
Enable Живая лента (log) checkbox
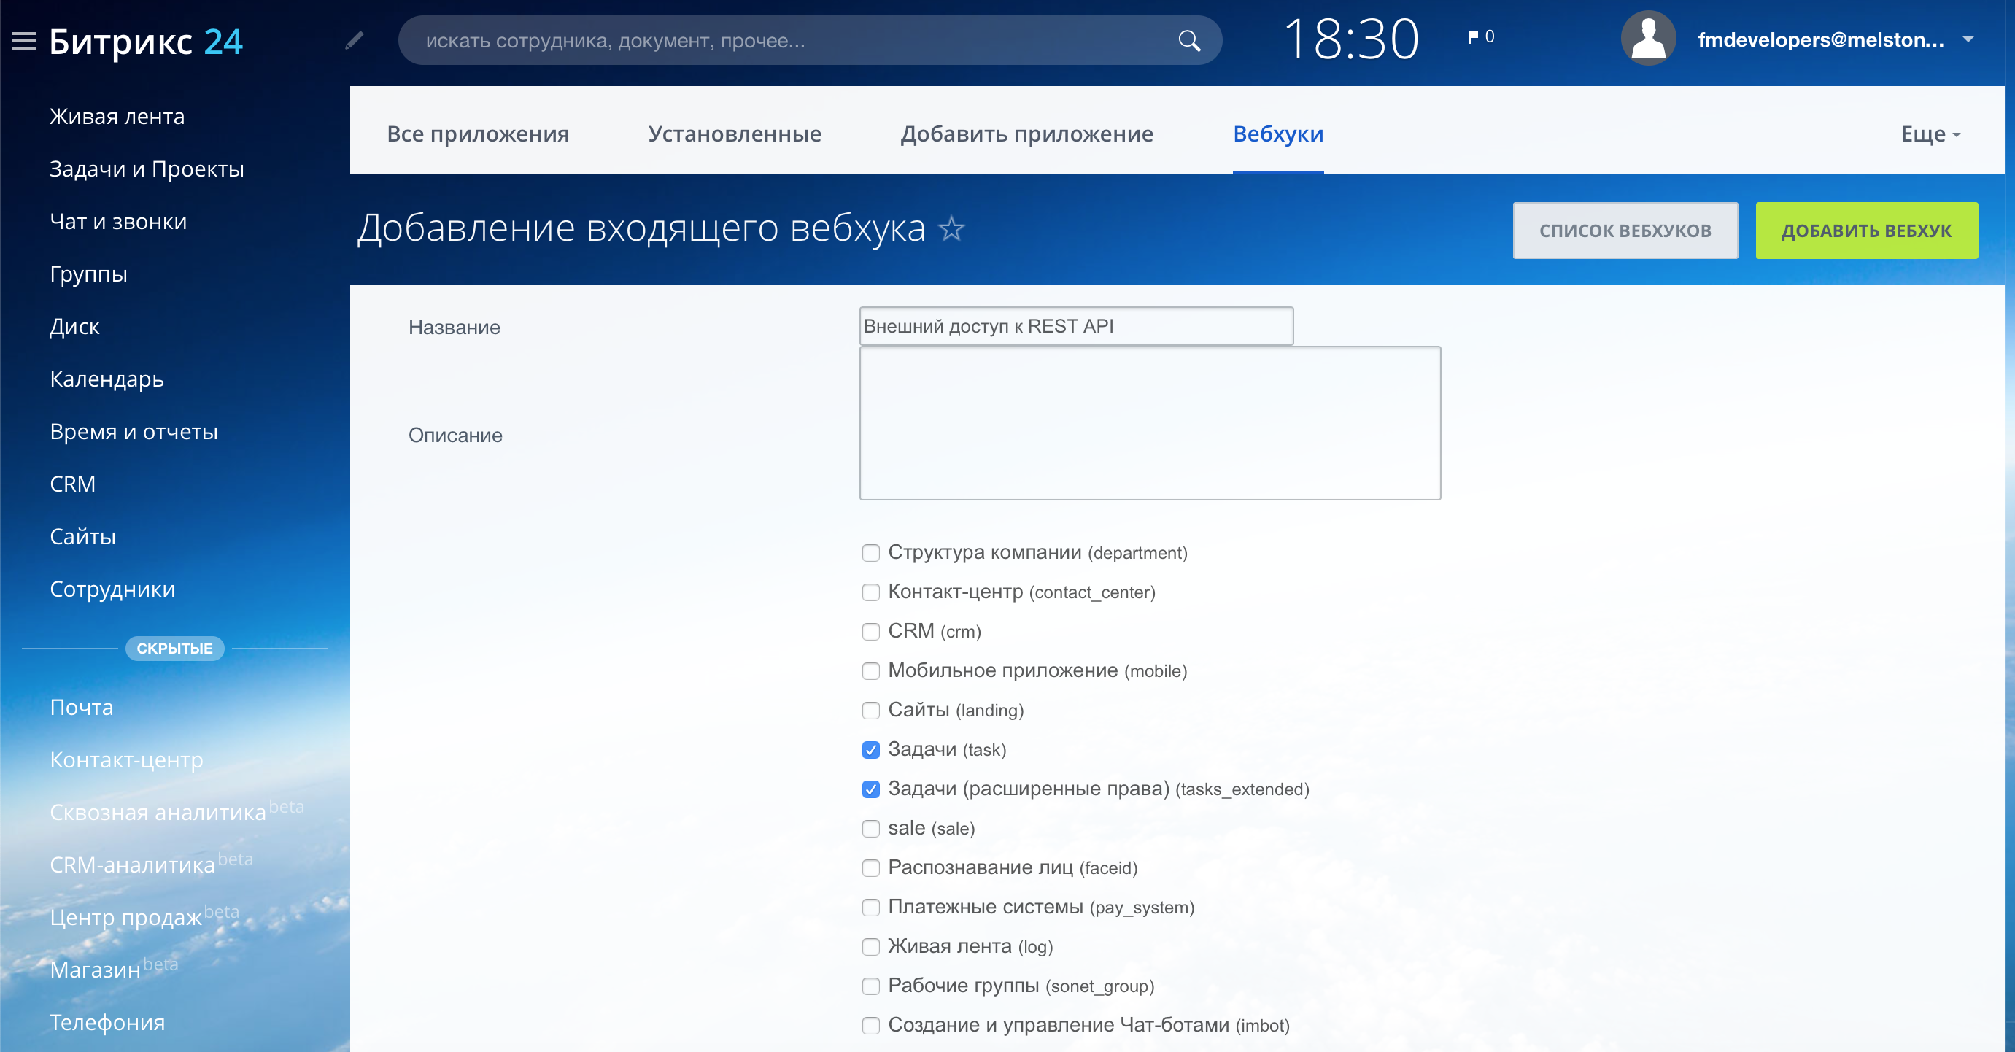(870, 947)
